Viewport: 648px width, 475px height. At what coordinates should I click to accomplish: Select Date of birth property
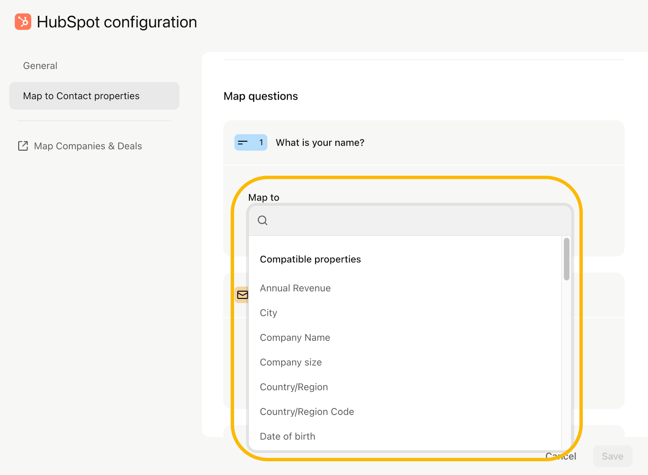(x=288, y=437)
